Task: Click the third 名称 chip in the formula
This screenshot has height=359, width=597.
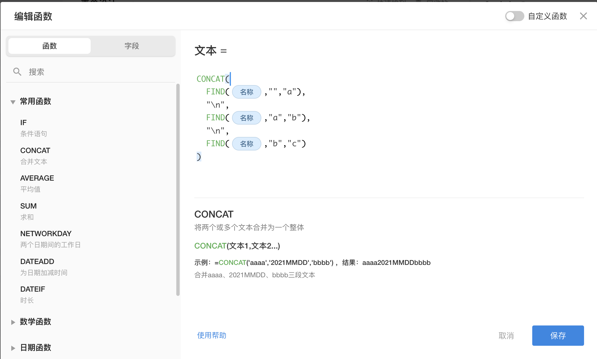Action: 246,144
